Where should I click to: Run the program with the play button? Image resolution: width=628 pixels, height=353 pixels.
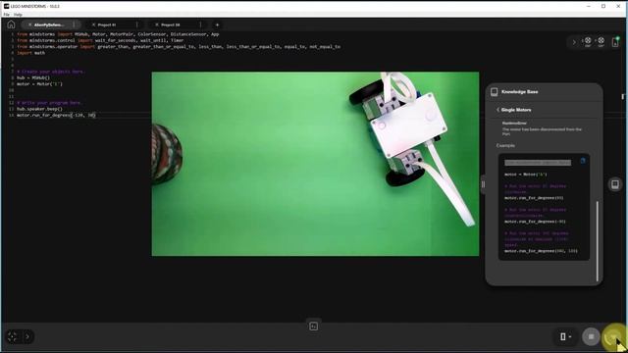(612, 337)
